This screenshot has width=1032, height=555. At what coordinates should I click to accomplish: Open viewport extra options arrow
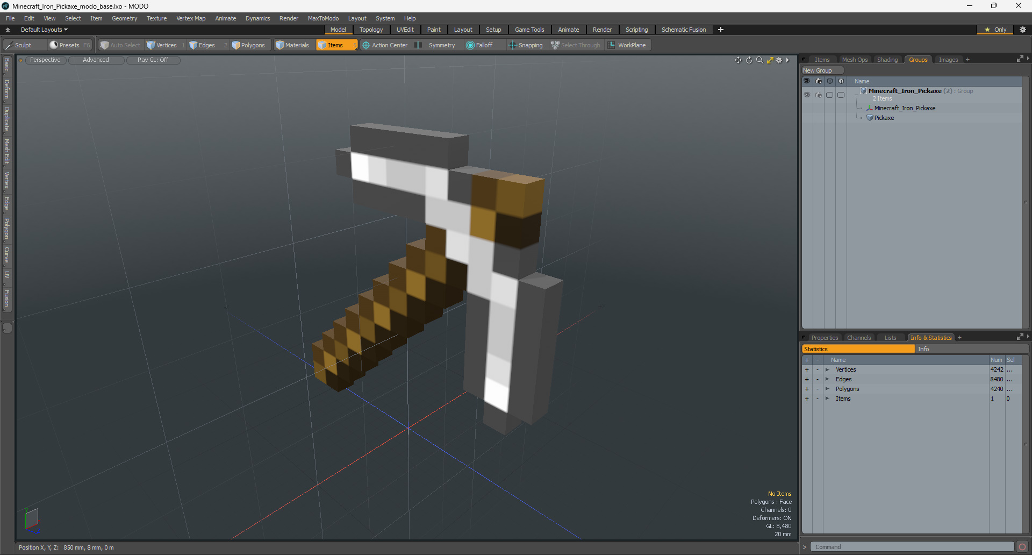(x=787, y=60)
